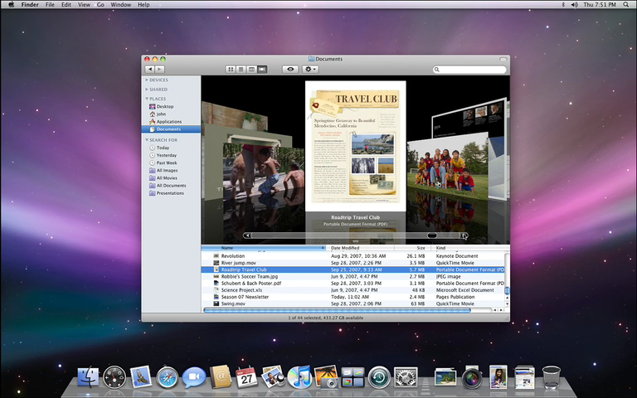Collapse the PLACES sidebar section

tap(147, 99)
